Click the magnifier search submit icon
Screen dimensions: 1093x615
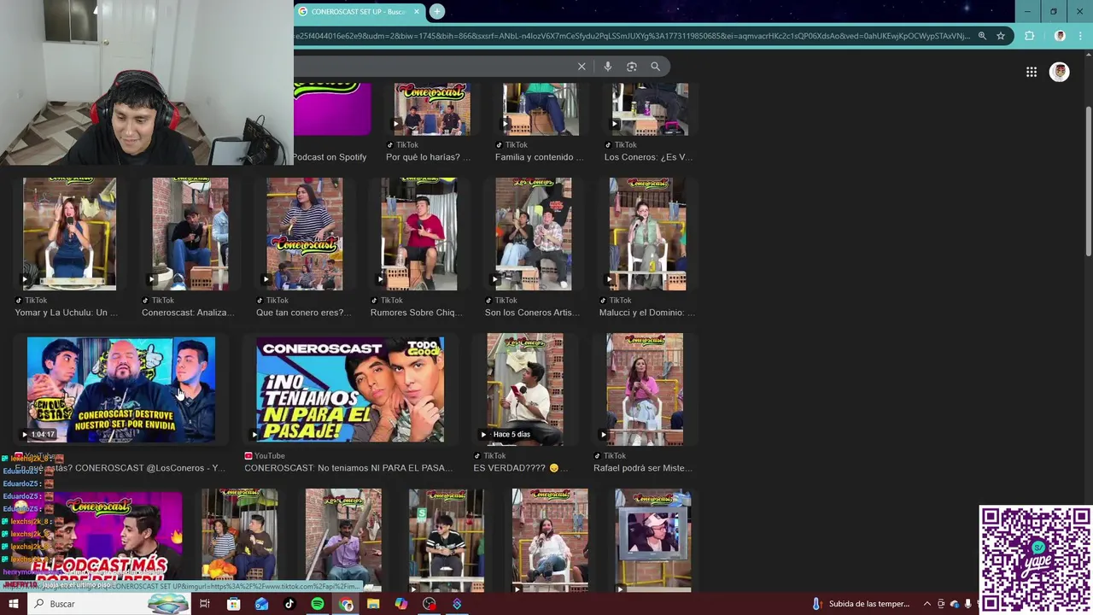[x=655, y=67]
